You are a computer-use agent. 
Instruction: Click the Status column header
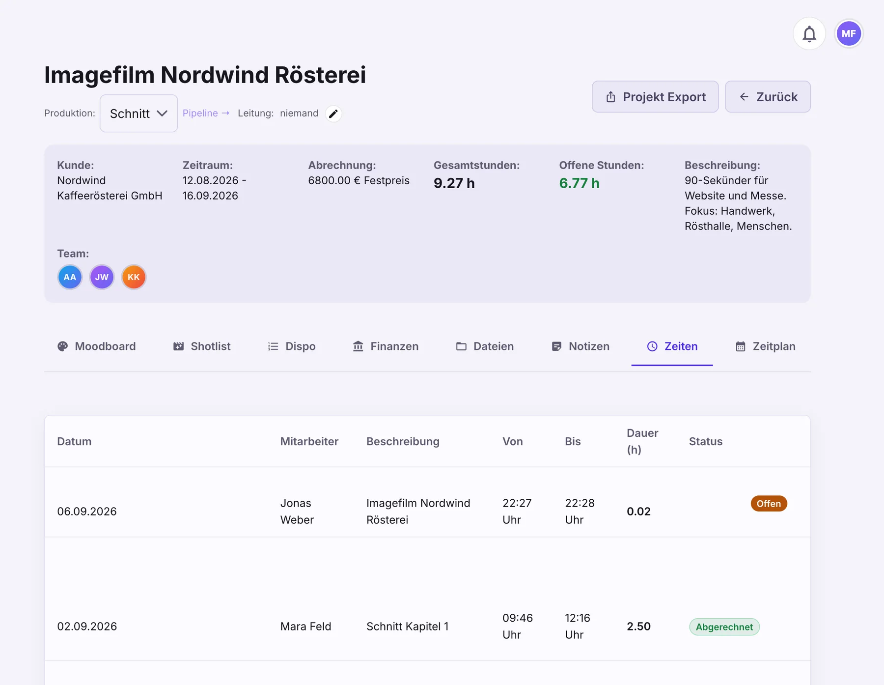(705, 441)
